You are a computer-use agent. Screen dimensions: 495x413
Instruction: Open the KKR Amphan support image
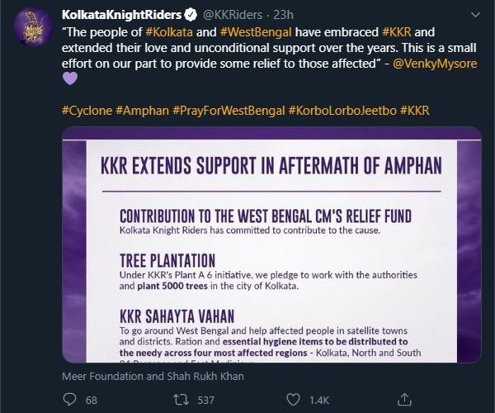[271, 244]
